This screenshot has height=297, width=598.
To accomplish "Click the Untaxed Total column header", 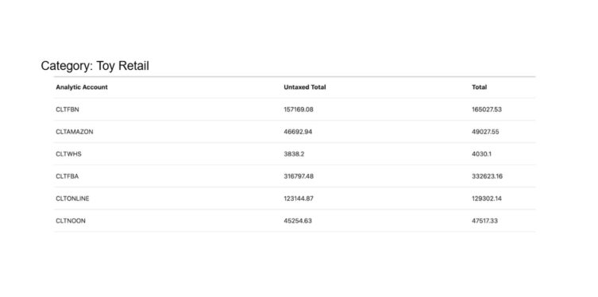I will [x=305, y=87].
